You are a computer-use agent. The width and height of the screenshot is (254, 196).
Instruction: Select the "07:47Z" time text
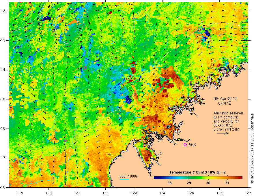coord(224,103)
